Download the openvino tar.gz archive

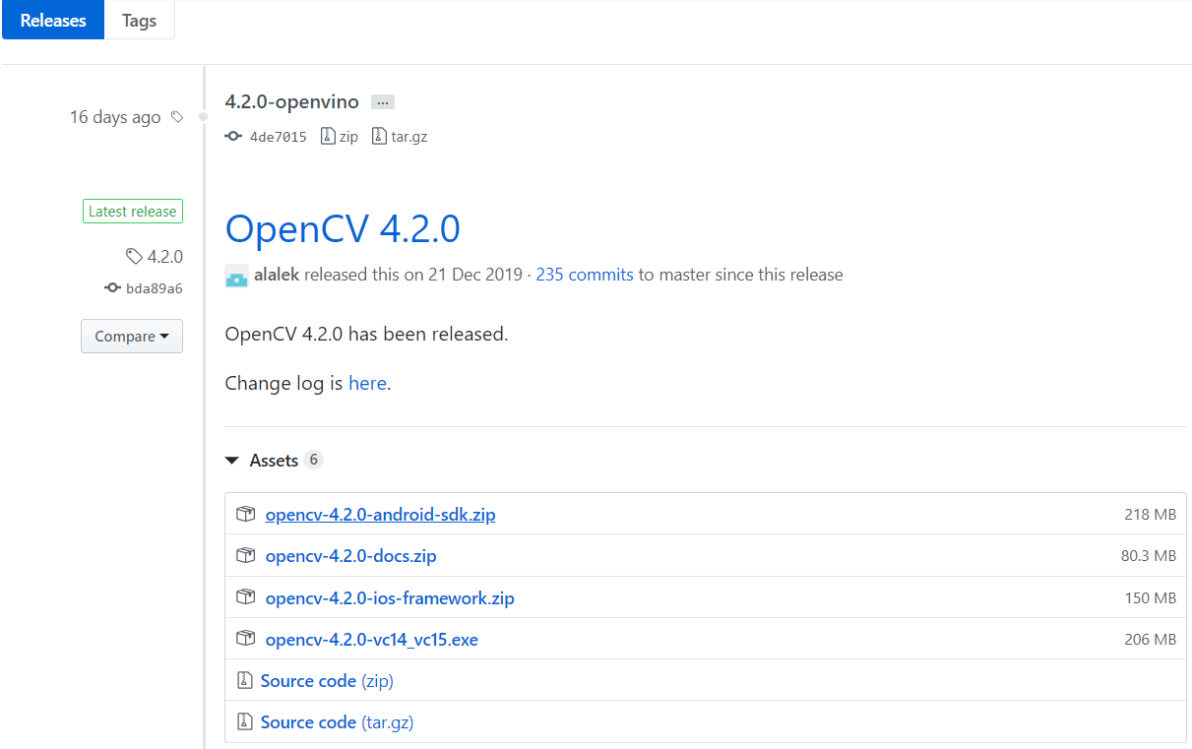[x=408, y=137]
